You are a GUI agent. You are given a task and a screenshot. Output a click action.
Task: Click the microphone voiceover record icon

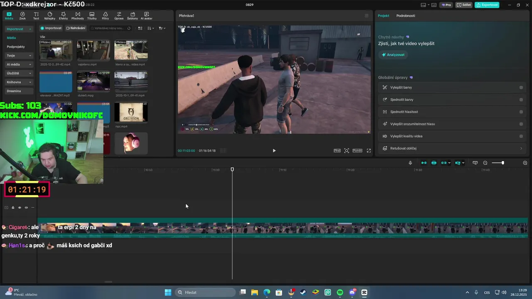click(x=410, y=163)
